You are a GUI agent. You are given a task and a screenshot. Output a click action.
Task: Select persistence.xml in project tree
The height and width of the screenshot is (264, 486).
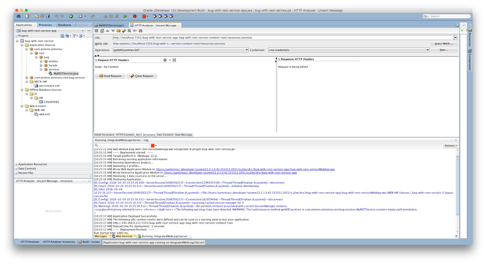click(49, 86)
